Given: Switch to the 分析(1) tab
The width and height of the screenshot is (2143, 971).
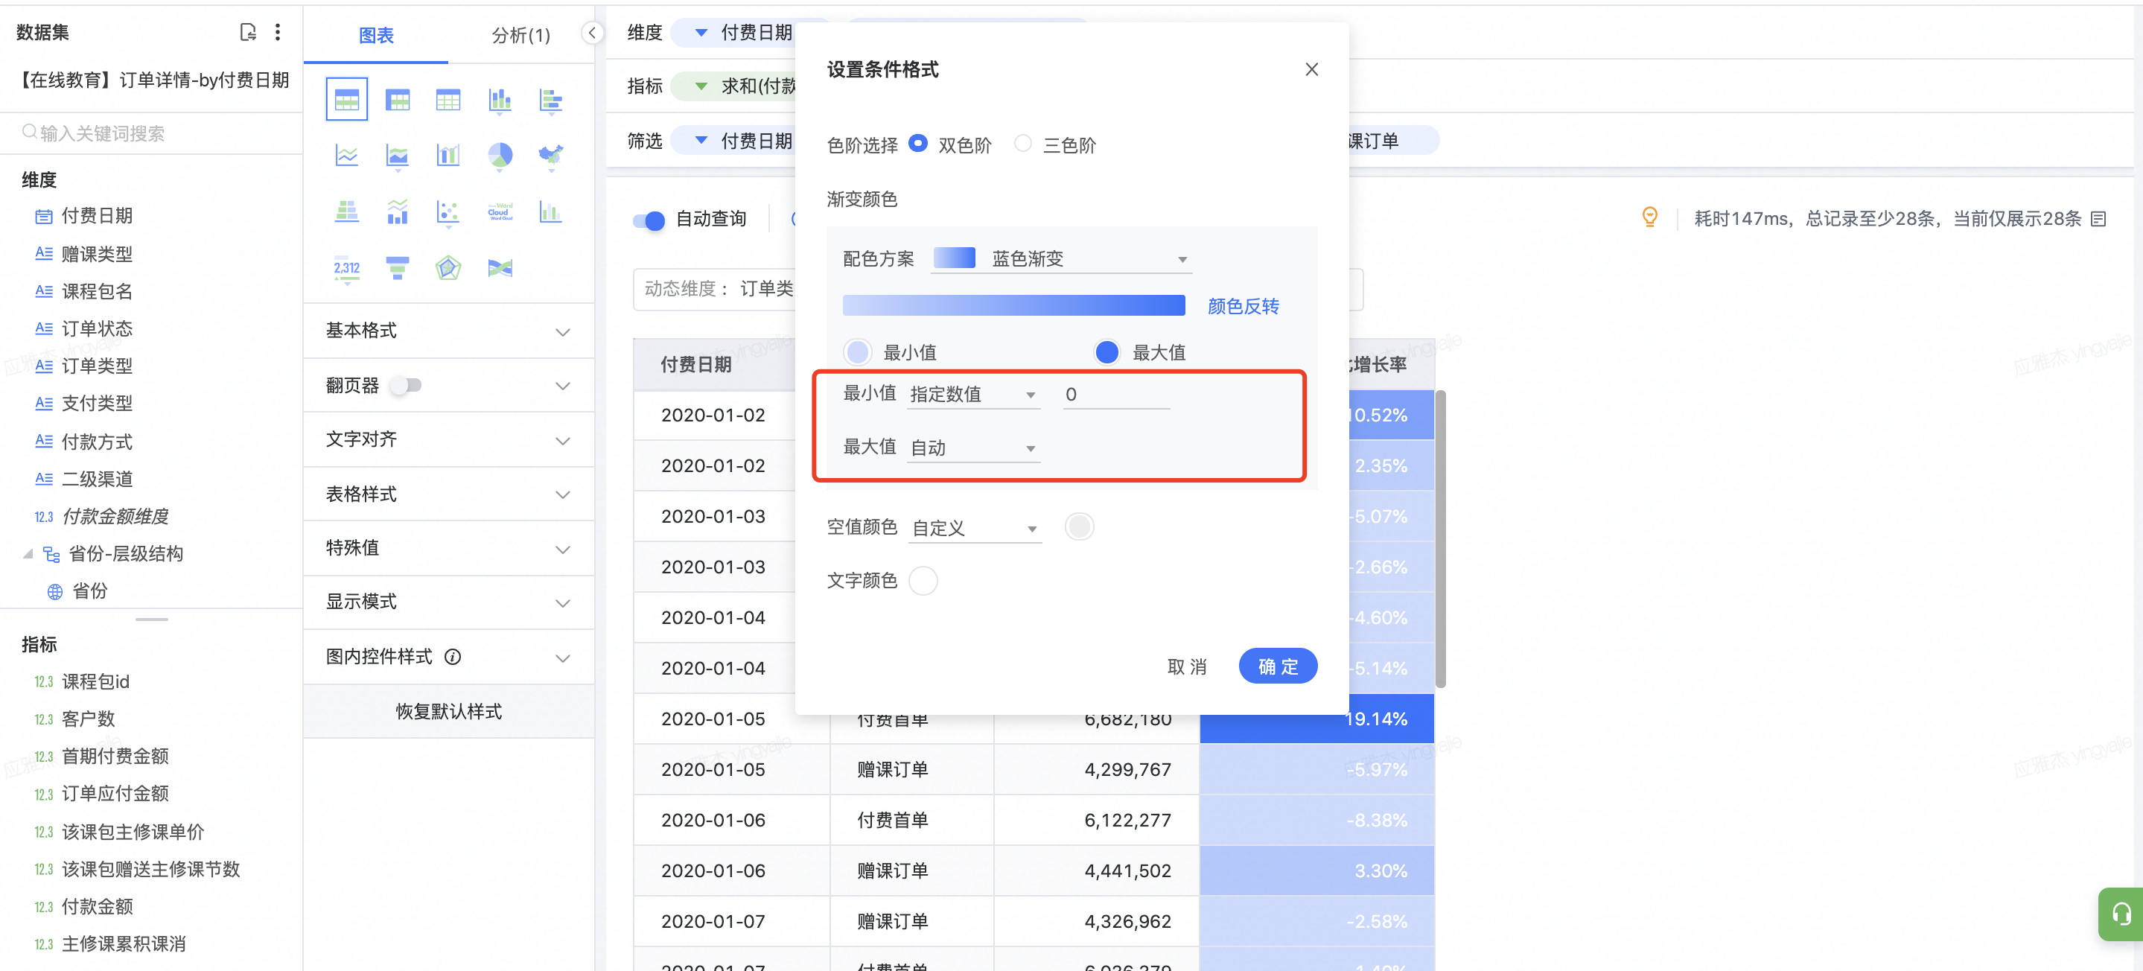Looking at the screenshot, I should point(520,35).
